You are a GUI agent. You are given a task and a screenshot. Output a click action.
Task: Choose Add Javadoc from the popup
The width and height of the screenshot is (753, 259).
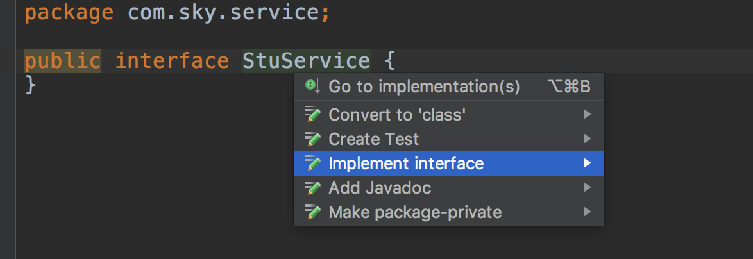tap(449, 188)
